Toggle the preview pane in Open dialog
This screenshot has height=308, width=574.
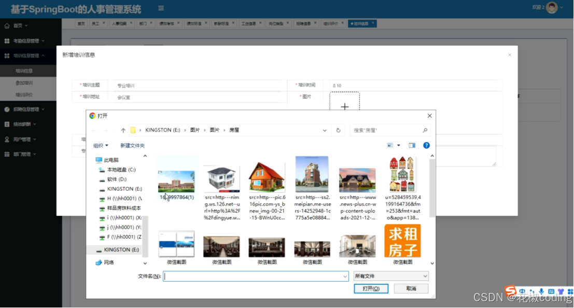412,145
